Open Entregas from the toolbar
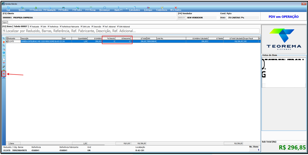Image resolution: width=308 pixels, height=155 pixels. point(148,9)
